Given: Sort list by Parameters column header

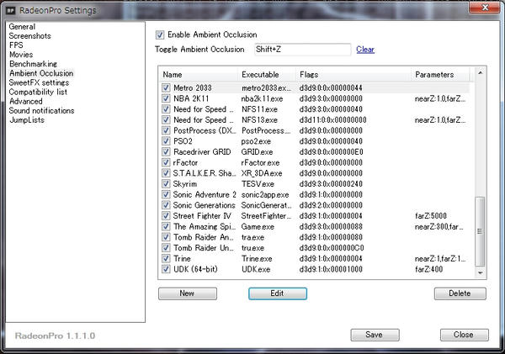Looking at the screenshot, I should (x=440, y=74).
